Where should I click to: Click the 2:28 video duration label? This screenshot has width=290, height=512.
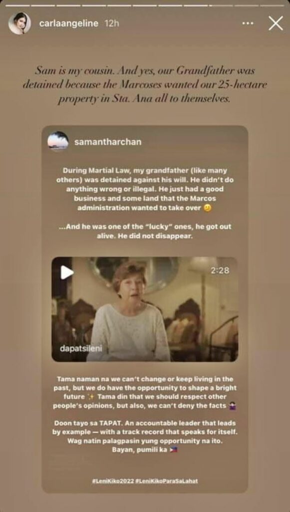point(220,270)
